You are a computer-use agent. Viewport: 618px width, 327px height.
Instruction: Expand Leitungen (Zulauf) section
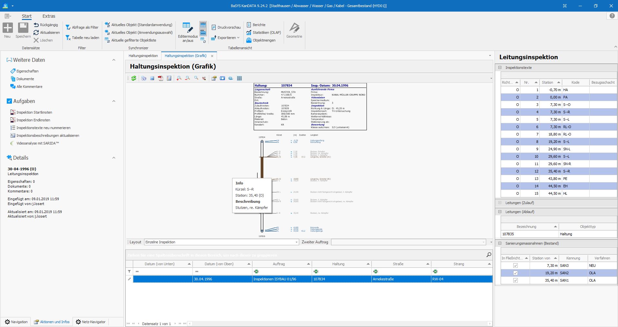pyautogui.click(x=500, y=203)
